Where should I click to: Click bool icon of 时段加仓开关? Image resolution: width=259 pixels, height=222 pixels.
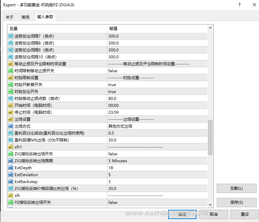pos(11,92)
